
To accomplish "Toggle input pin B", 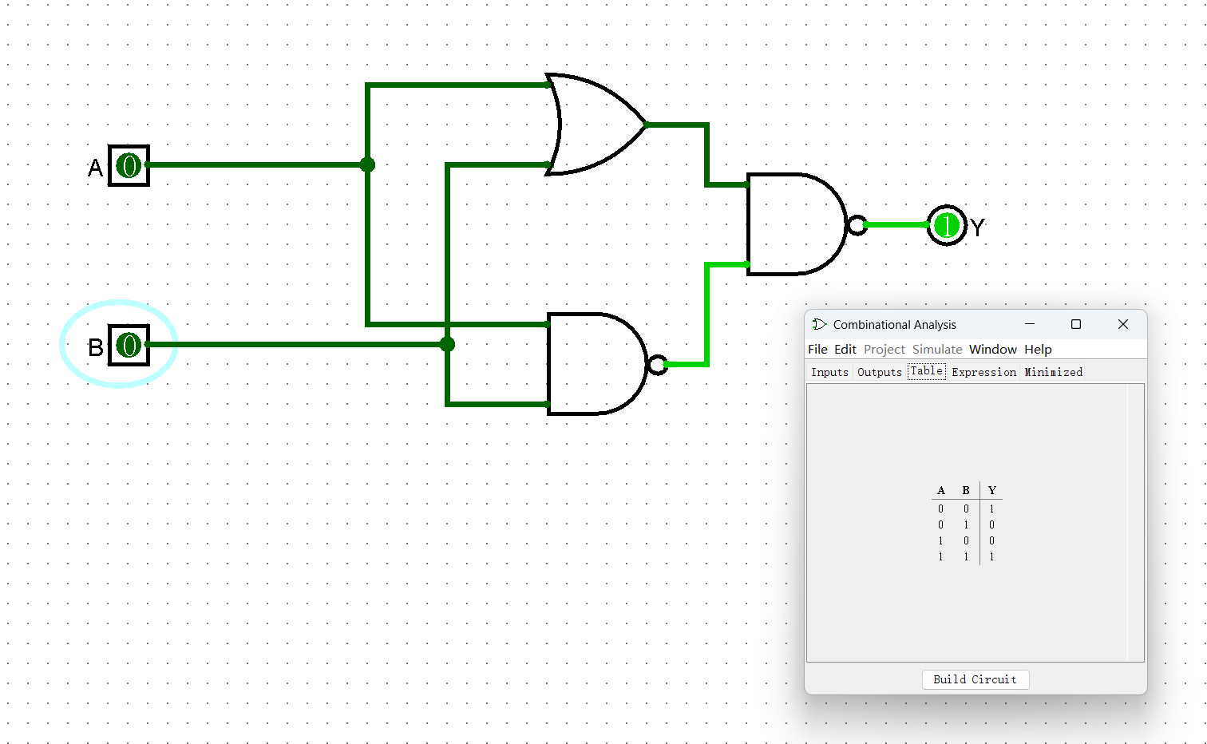I will (x=129, y=345).
